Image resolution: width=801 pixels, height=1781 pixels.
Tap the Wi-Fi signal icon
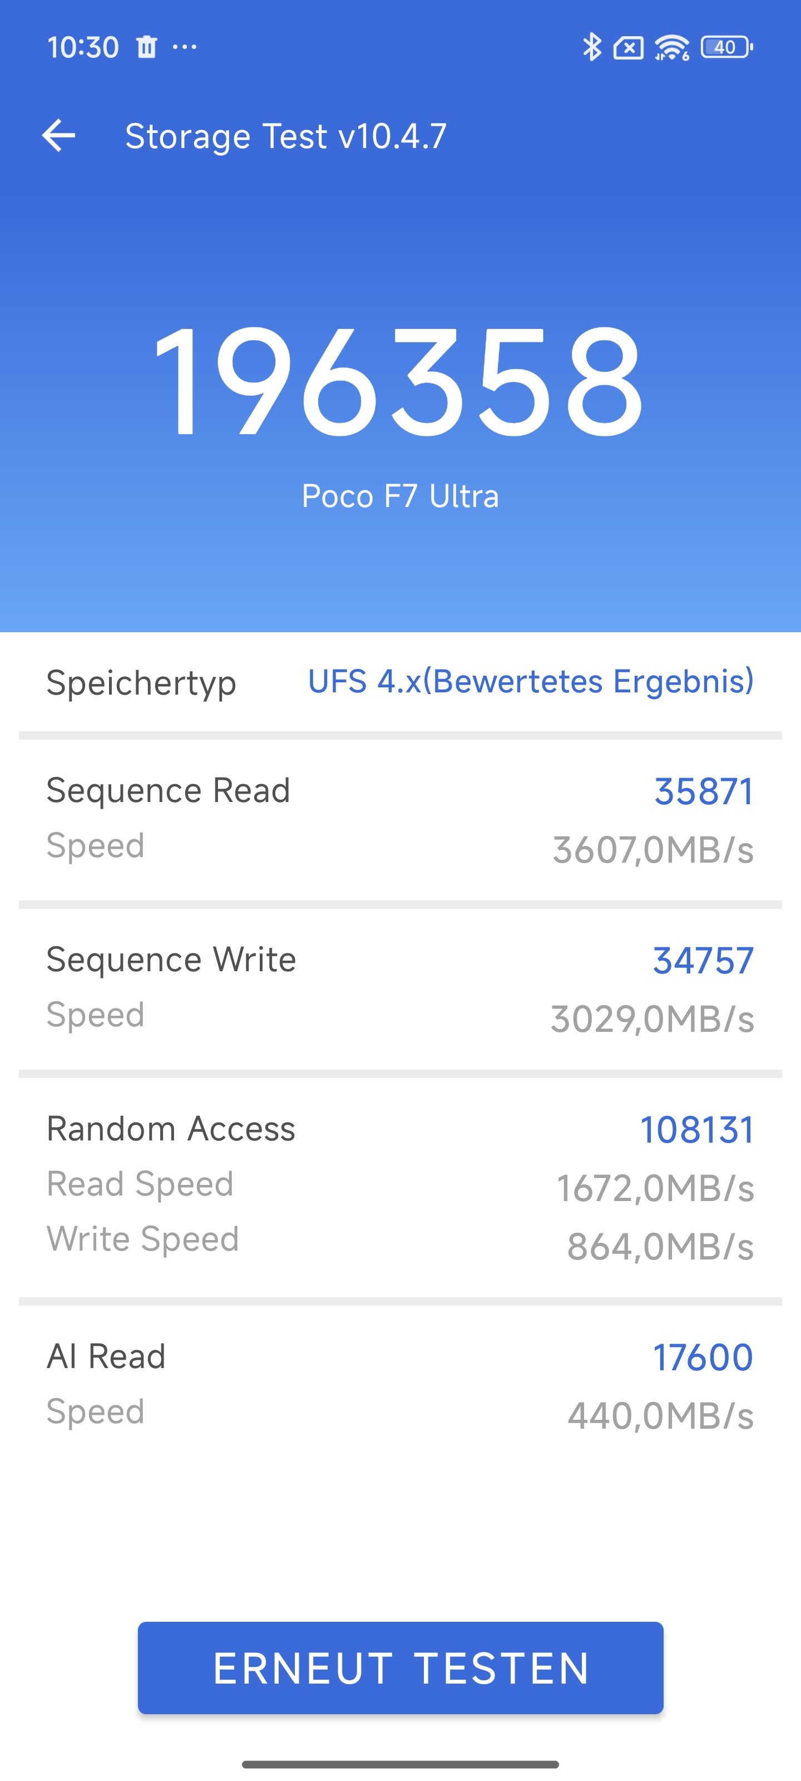pos(672,48)
